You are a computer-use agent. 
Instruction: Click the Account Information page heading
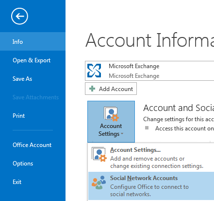tap(150, 40)
